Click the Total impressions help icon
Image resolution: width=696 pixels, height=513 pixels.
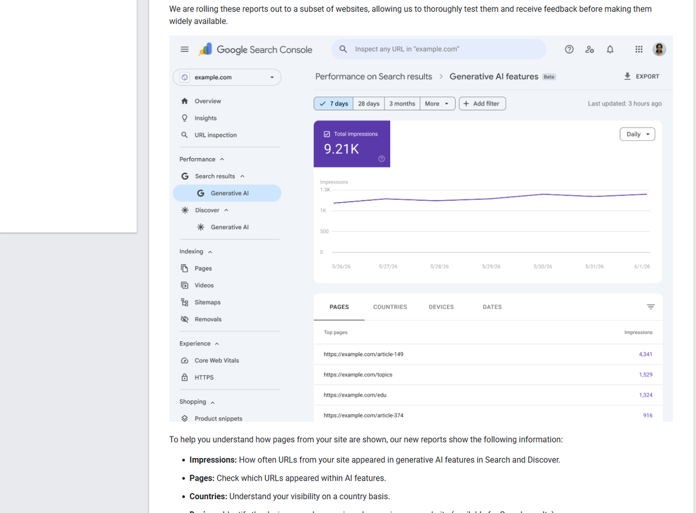coord(382,159)
